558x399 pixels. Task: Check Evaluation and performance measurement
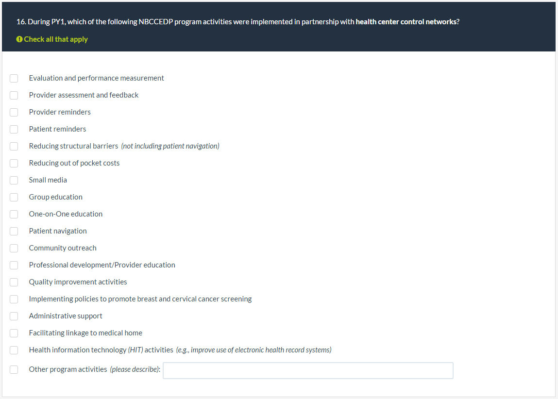click(14, 78)
